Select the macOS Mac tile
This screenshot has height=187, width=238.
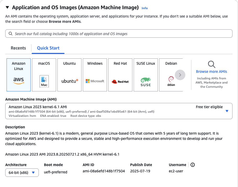click(x=44, y=75)
